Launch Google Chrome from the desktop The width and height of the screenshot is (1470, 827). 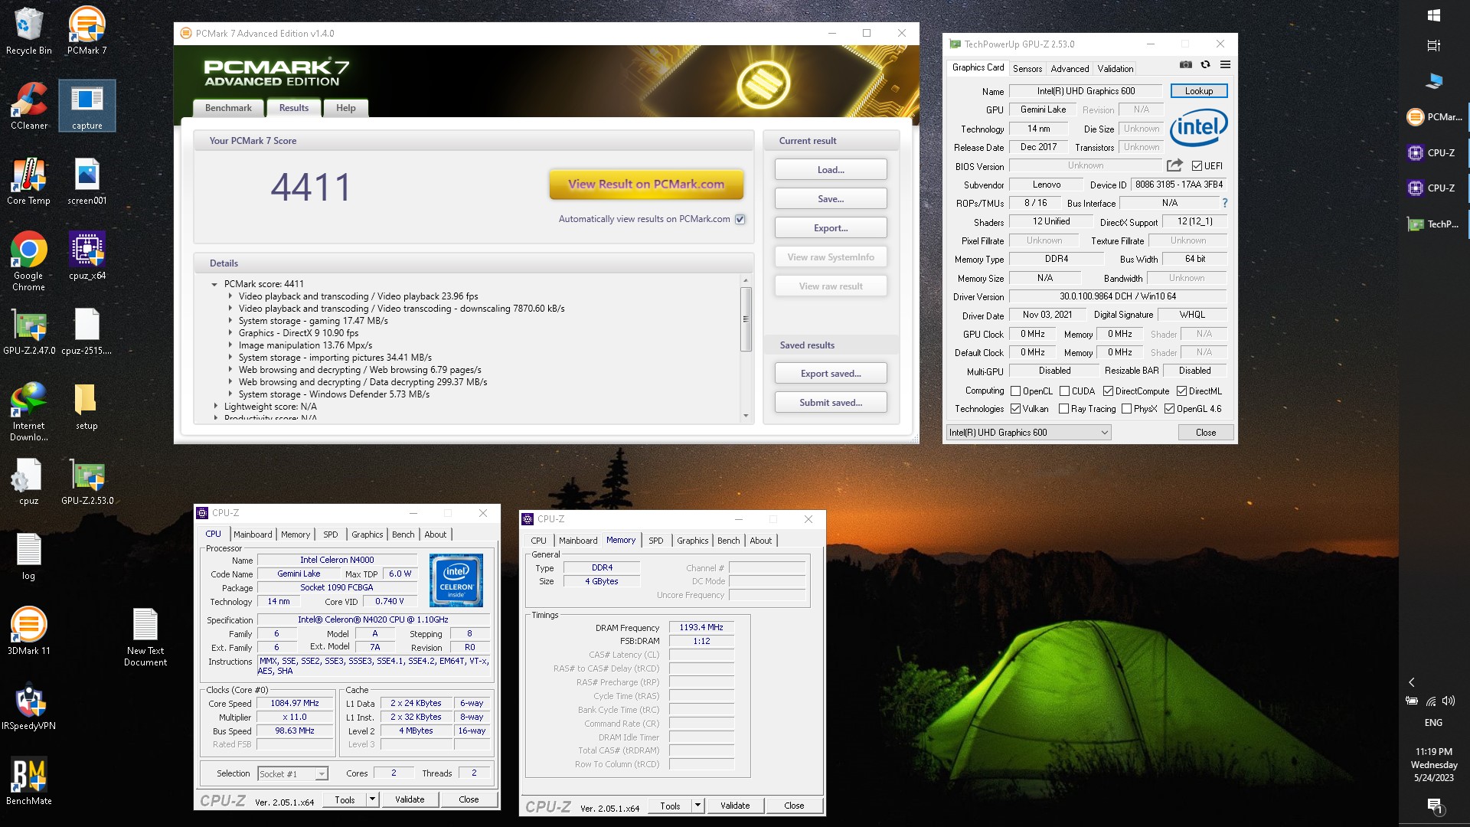[x=28, y=260]
